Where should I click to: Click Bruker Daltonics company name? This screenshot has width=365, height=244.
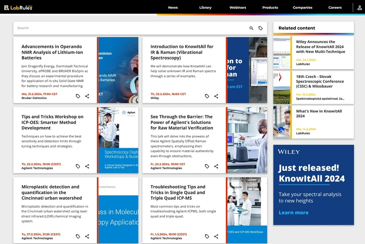point(34,98)
